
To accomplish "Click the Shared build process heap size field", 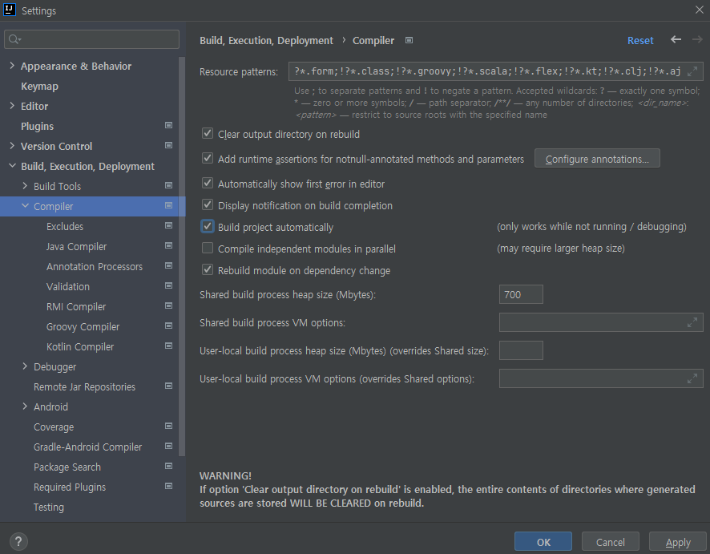I will click(520, 294).
